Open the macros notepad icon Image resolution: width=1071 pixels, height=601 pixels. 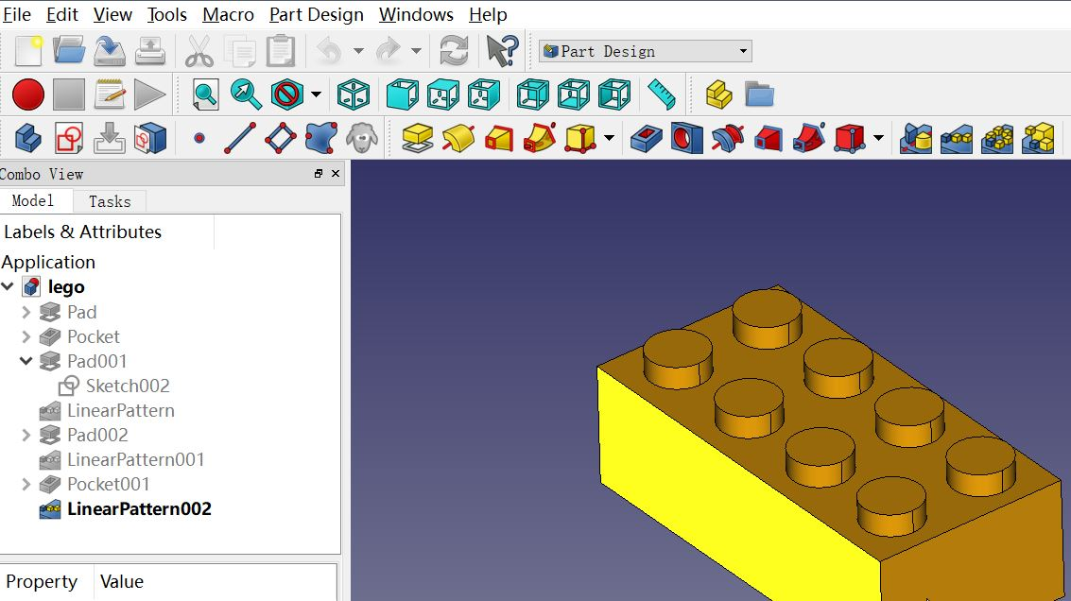[110, 94]
